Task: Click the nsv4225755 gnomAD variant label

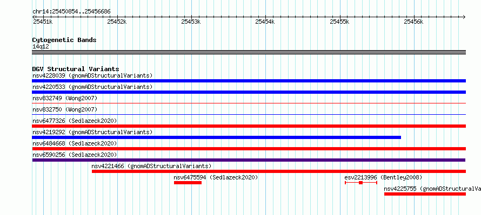Action: (432, 189)
